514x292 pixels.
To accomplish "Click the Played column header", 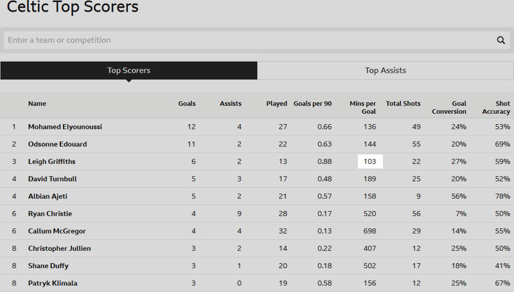I will coord(276,104).
